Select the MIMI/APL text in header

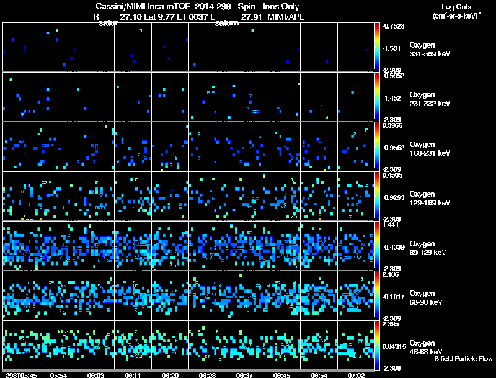(286, 16)
